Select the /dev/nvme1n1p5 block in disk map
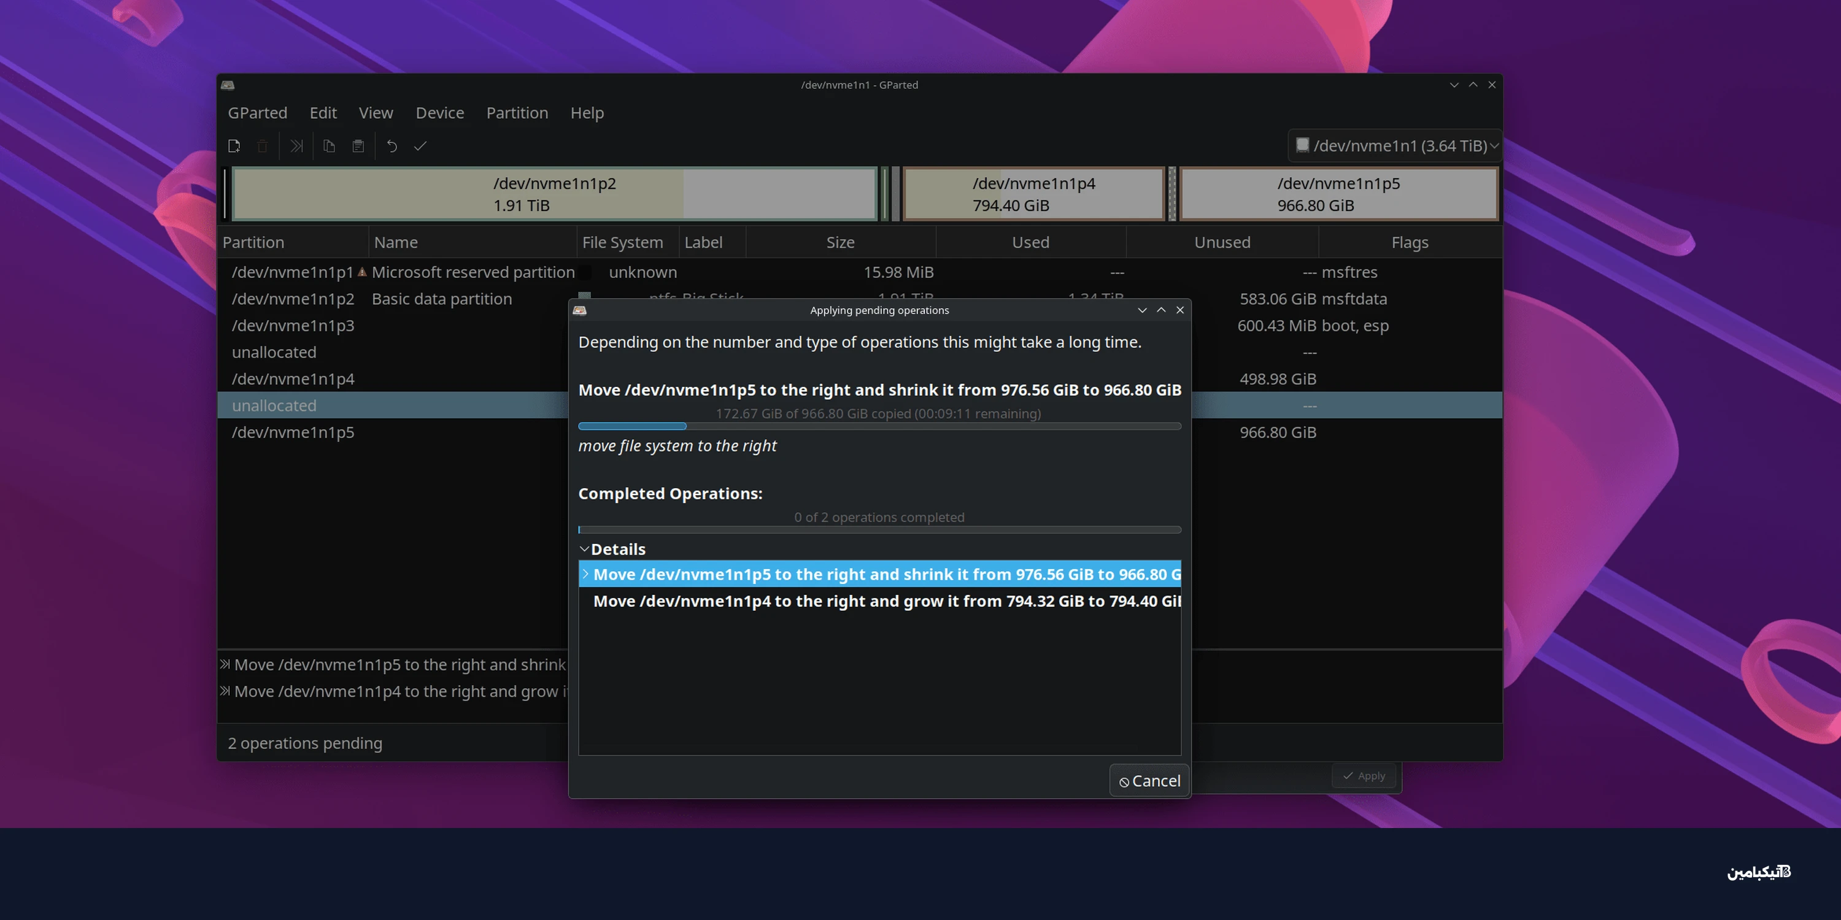The width and height of the screenshot is (1841, 920). (x=1338, y=194)
